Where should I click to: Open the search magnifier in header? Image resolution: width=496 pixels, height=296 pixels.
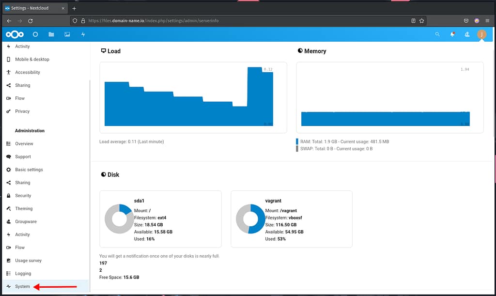point(437,34)
